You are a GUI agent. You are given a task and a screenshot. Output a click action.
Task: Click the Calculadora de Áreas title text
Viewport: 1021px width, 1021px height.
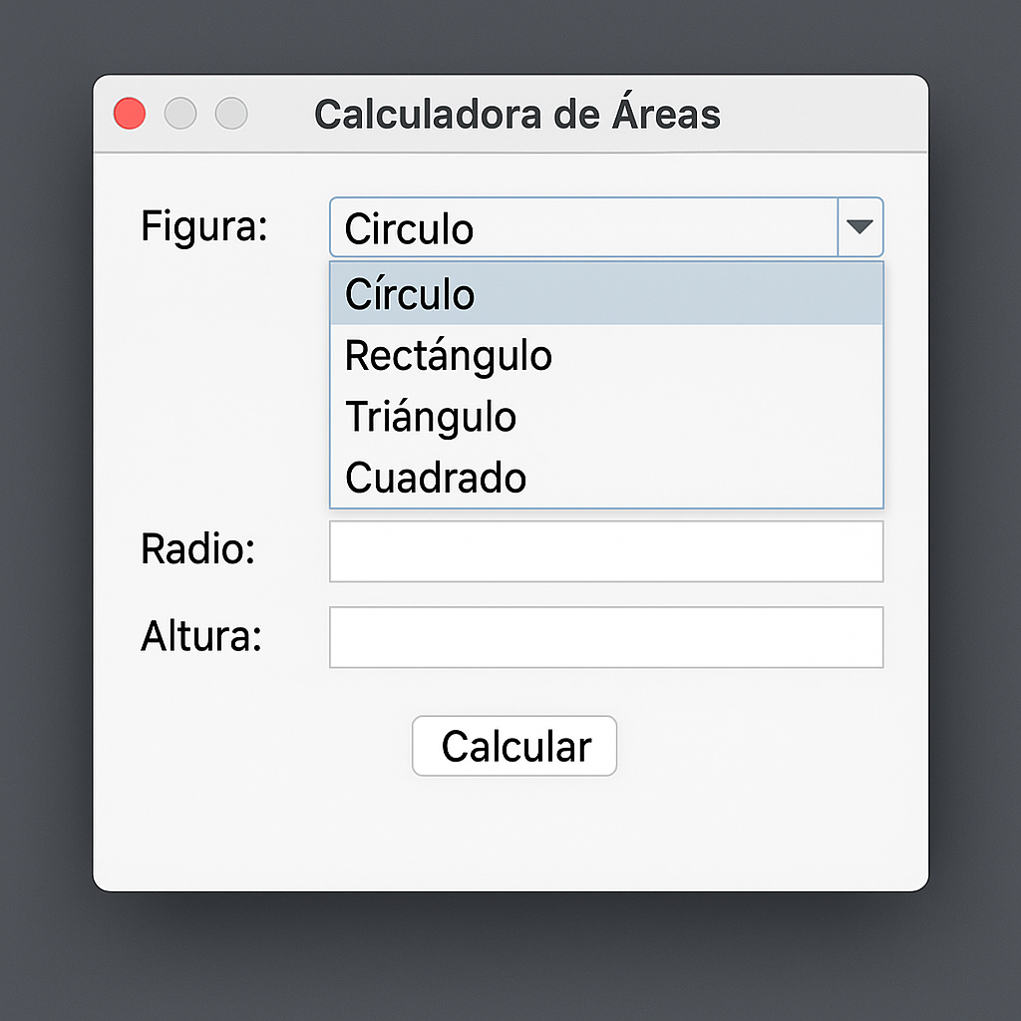tap(517, 114)
